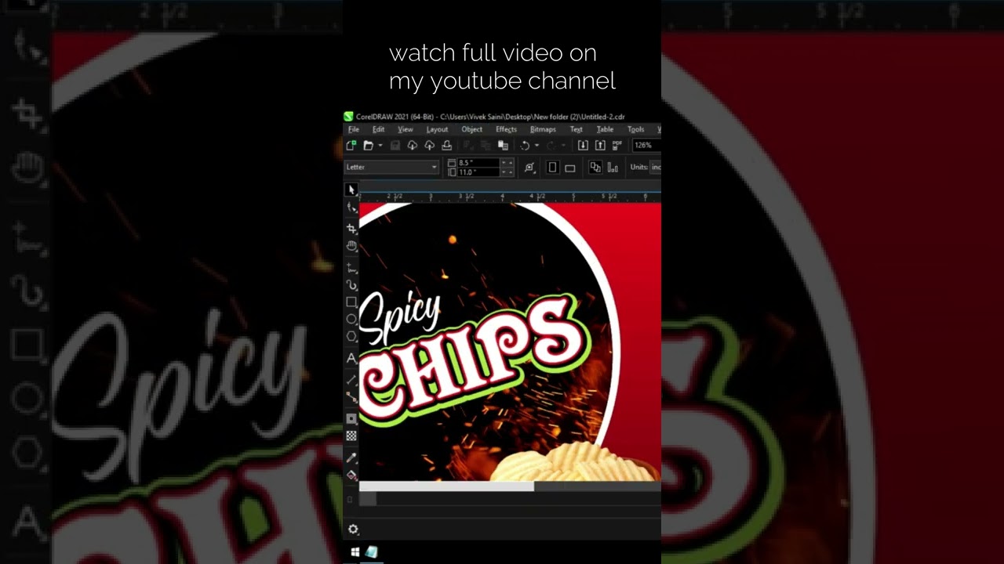1004x564 pixels.
Task: Click the page dimensions preset icon
Action: click(529, 168)
